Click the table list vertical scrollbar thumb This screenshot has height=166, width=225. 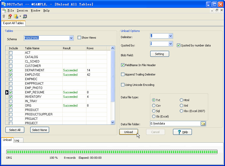(x=113, y=76)
